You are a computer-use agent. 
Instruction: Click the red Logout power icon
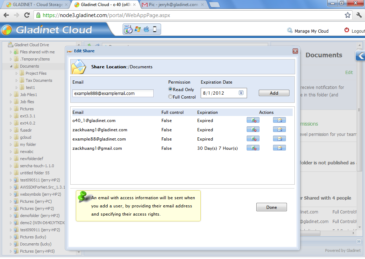coord(346,30)
